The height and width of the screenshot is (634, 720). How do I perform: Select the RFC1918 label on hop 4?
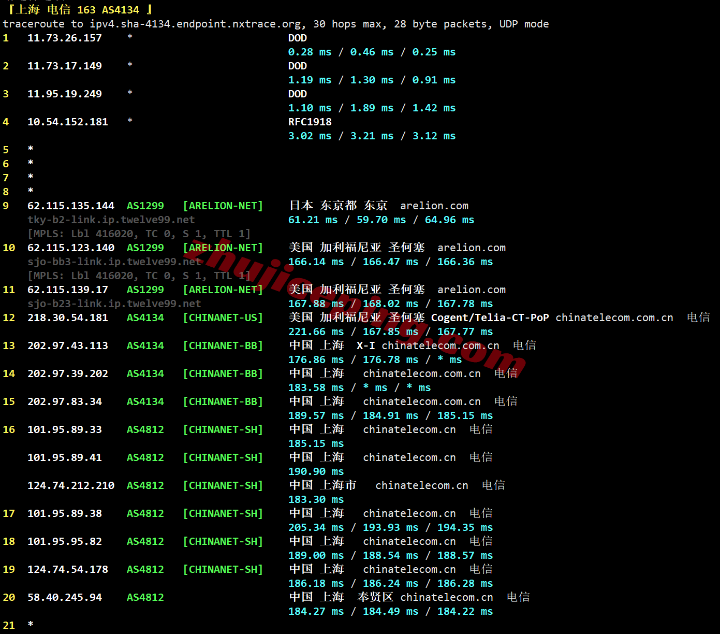[x=310, y=122]
